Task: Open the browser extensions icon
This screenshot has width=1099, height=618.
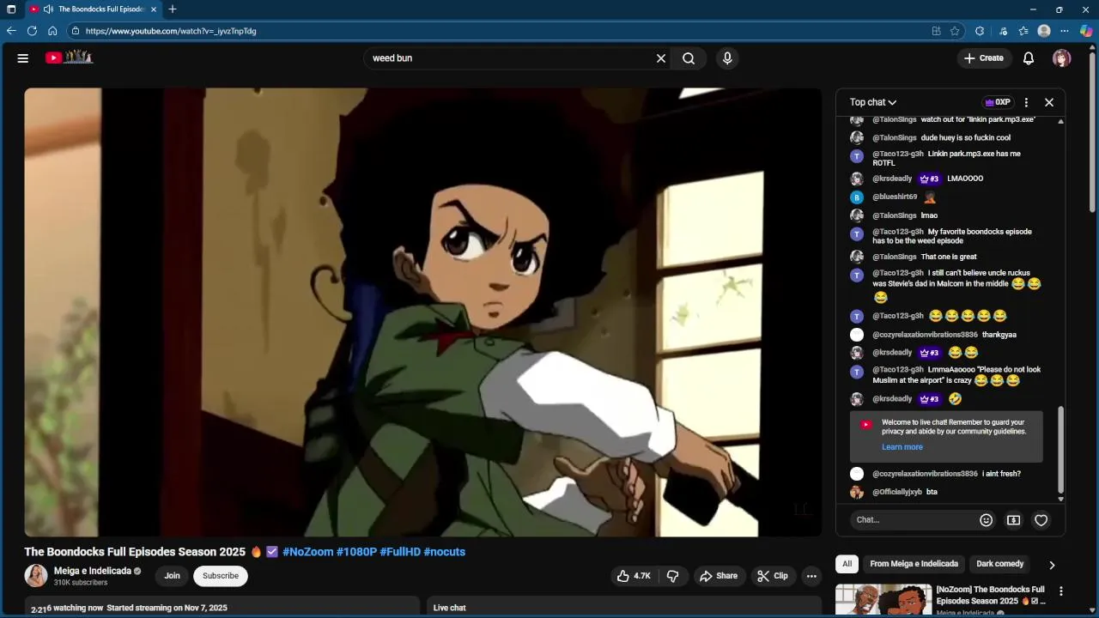Action: coord(980,31)
